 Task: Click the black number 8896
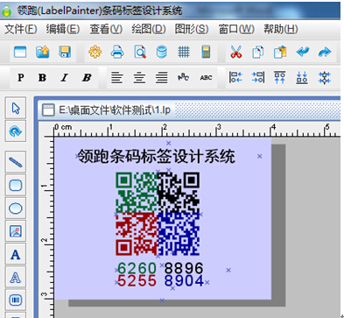pos(184,268)
